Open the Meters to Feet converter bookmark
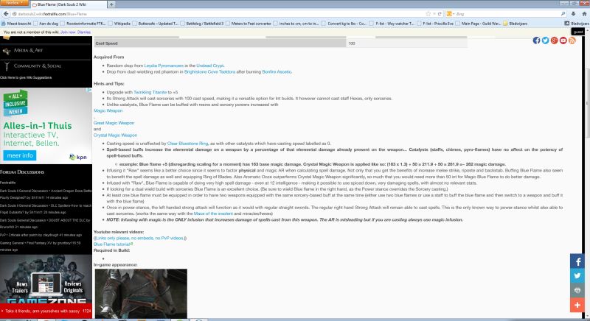 point(248,24)
